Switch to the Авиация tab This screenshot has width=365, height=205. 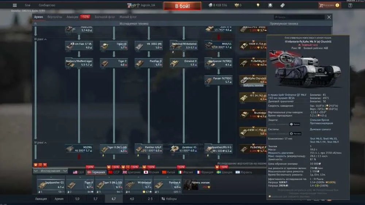[72, 17]
